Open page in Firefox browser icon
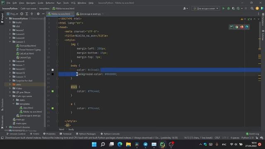 242,27
